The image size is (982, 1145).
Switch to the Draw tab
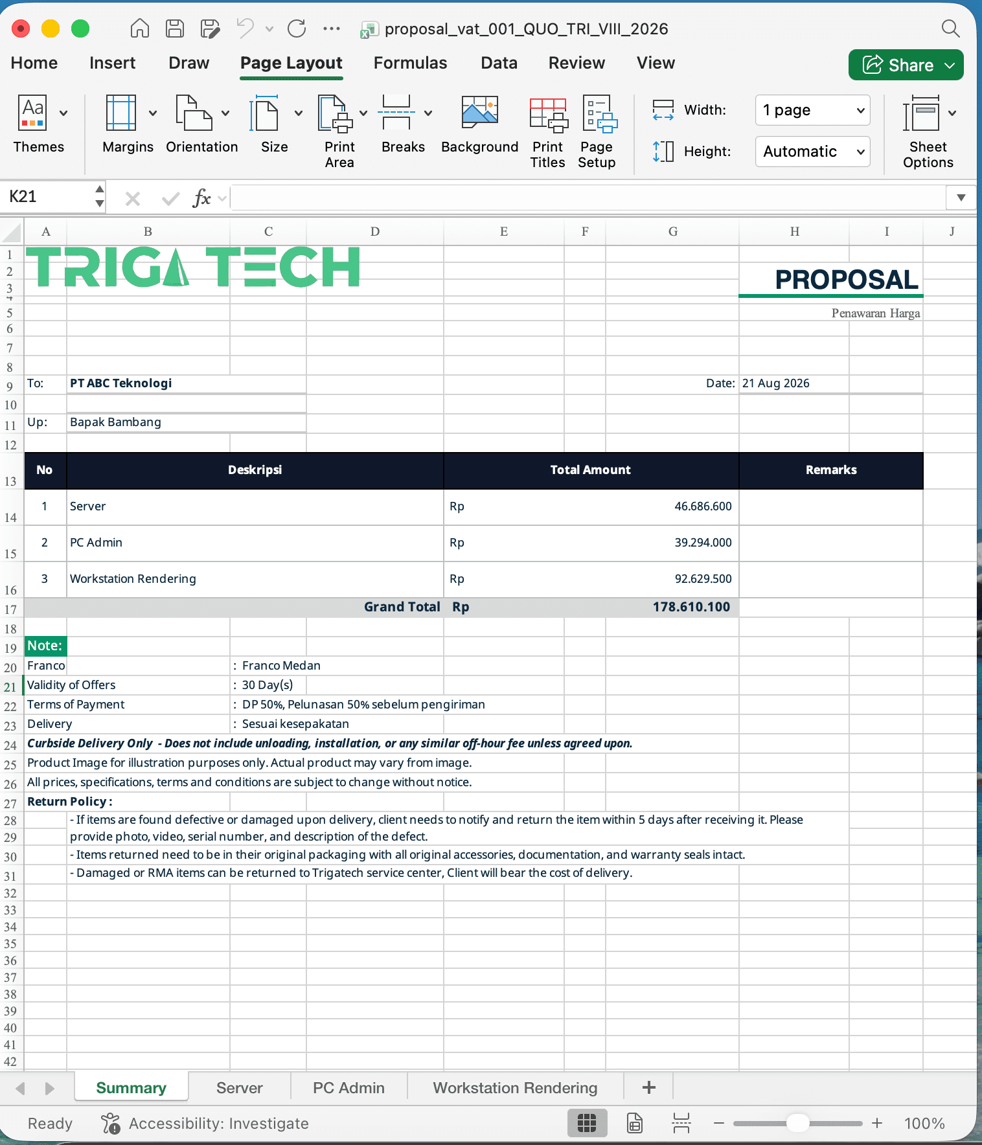pos(189,63)
